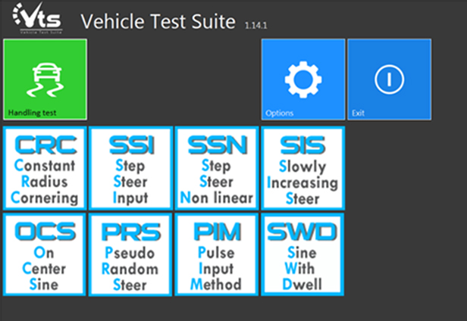The height and width of the screenshot is (321, 467).
Task: Launch the CRC Constant Radius Cornering test
Action: pyautogui.click(x=45, y=168)
